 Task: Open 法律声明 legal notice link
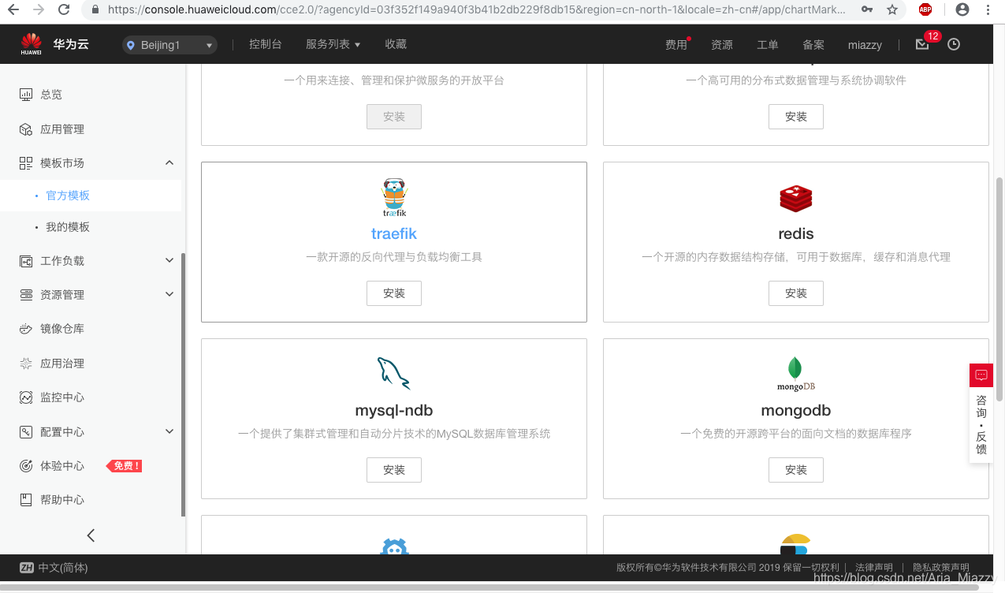pos(874,568)
